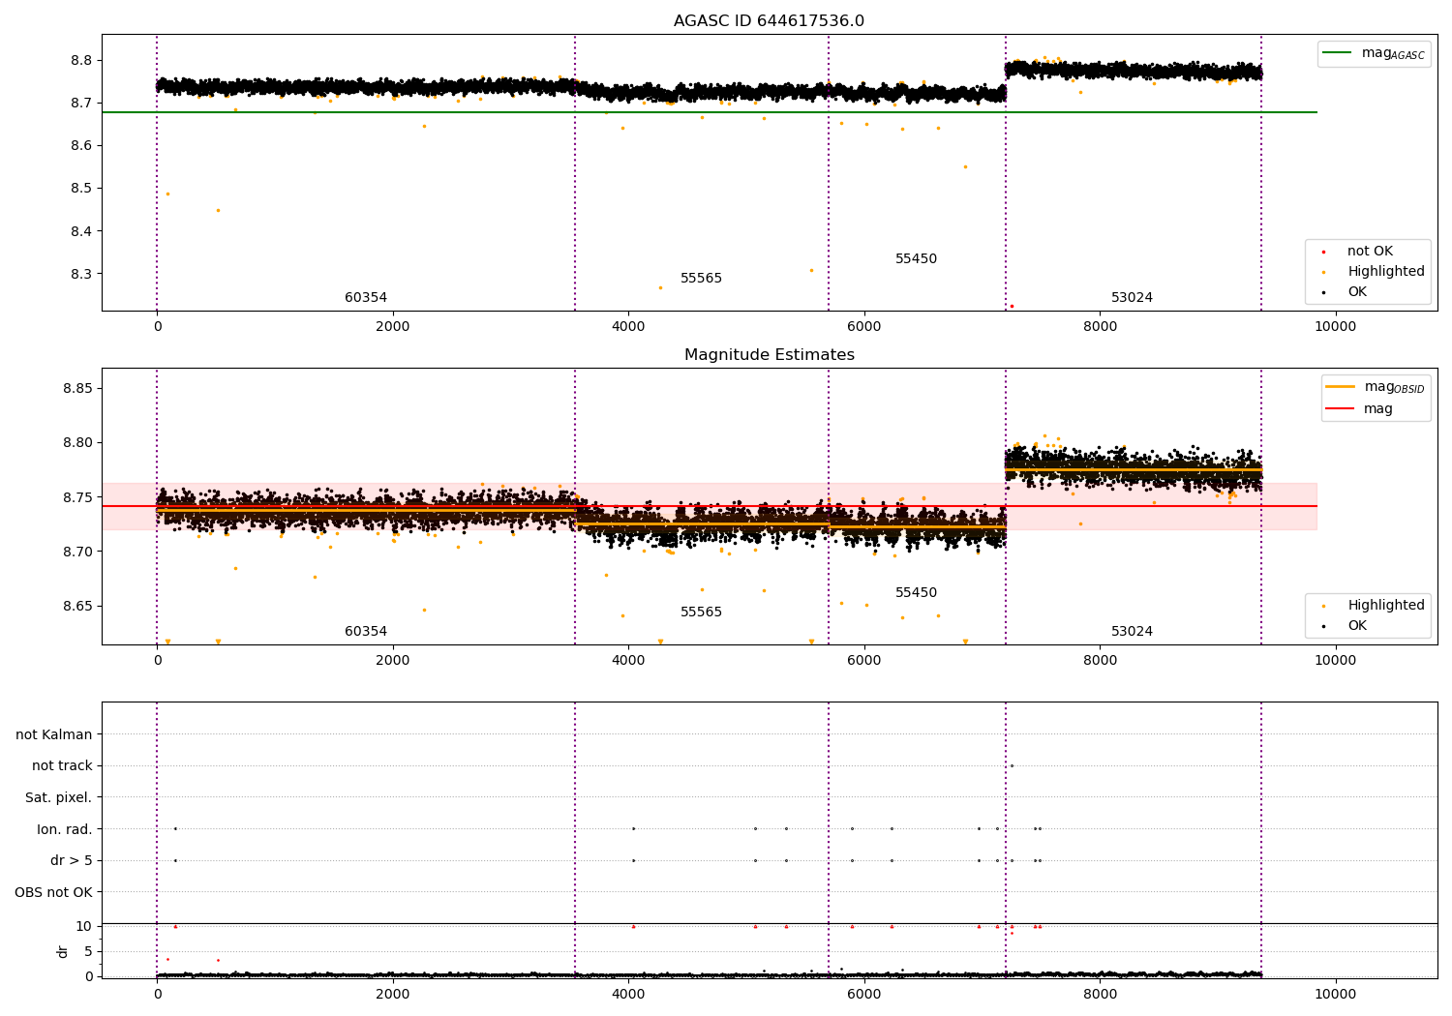The height and width of the screenshot is (1016, 1452).
Task: Click obsid label 55450 in the Magnitude Estimates plot
Action: pyautogui.click(x=916, y=593)
